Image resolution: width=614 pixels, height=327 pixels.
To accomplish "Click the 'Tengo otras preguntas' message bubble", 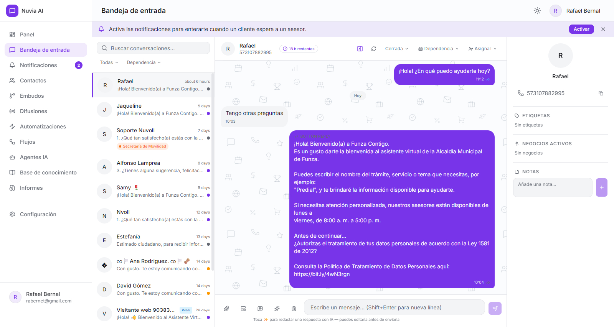I will [x=254, y=117].
